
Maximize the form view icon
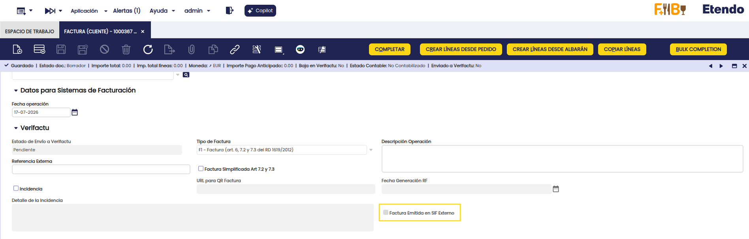[734, 66]
